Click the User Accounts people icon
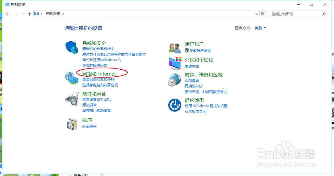Viewport: 334px width, 176px height. [175, 48]
